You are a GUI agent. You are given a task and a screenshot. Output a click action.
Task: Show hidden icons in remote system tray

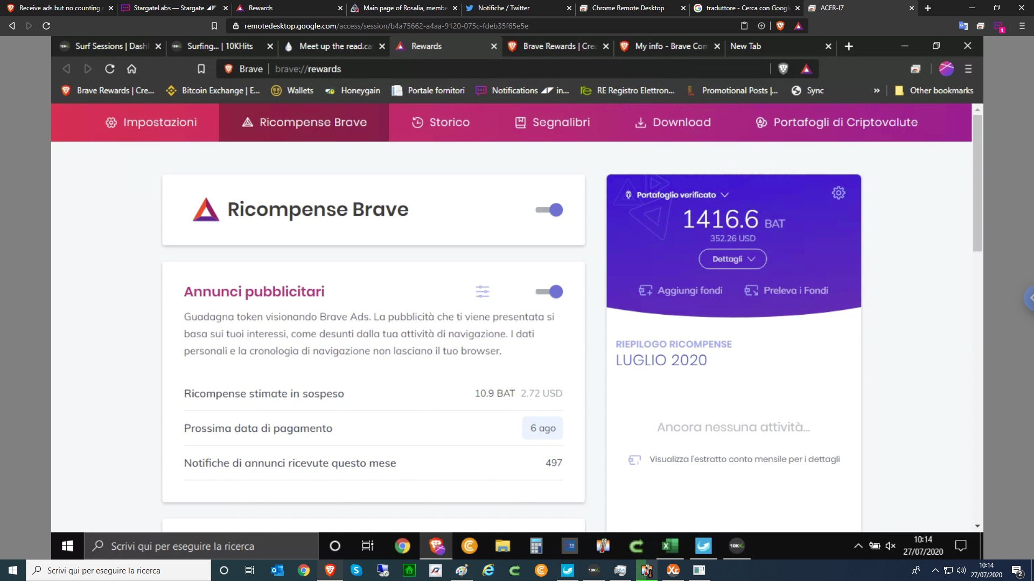[858, 546]
